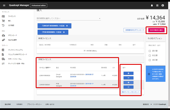Click the 製品情報 footer link
Viewport: 170px width, 110px height.
8,104
